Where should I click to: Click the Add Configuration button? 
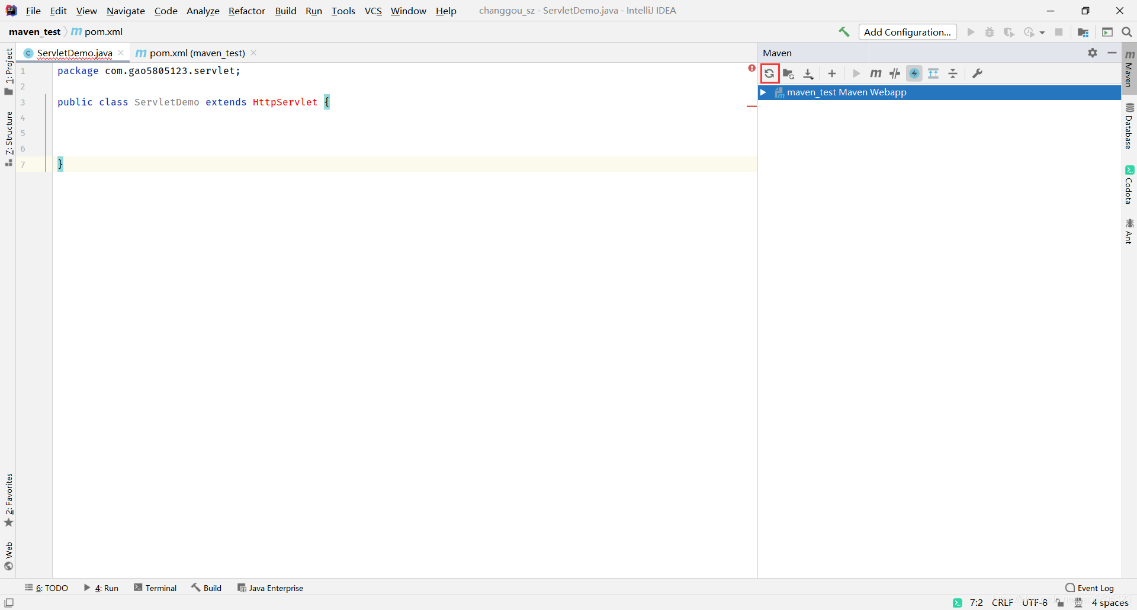pyautogui.click(x=907, y=32)
